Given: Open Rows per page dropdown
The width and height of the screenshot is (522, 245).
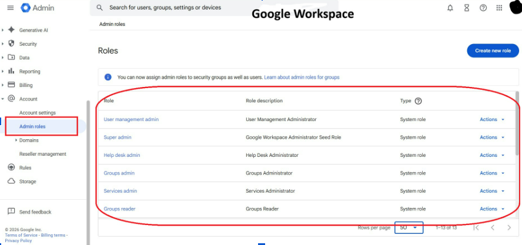Looking at the screenshot, I should tap(409, 227).
